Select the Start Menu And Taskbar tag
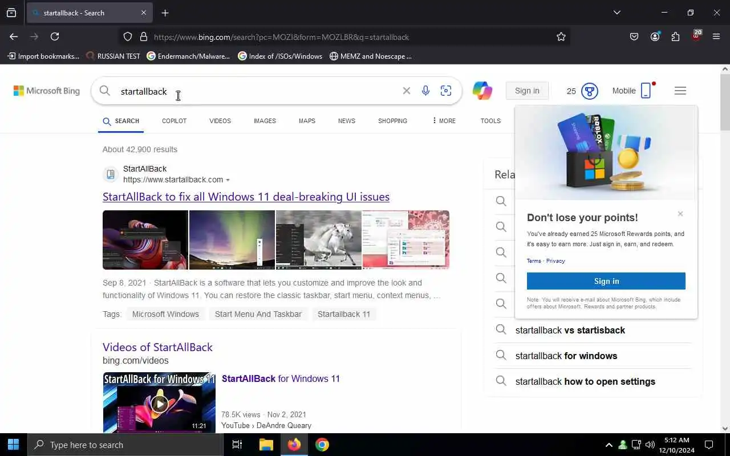Screen dimensions: 730x456 (258, 314)
